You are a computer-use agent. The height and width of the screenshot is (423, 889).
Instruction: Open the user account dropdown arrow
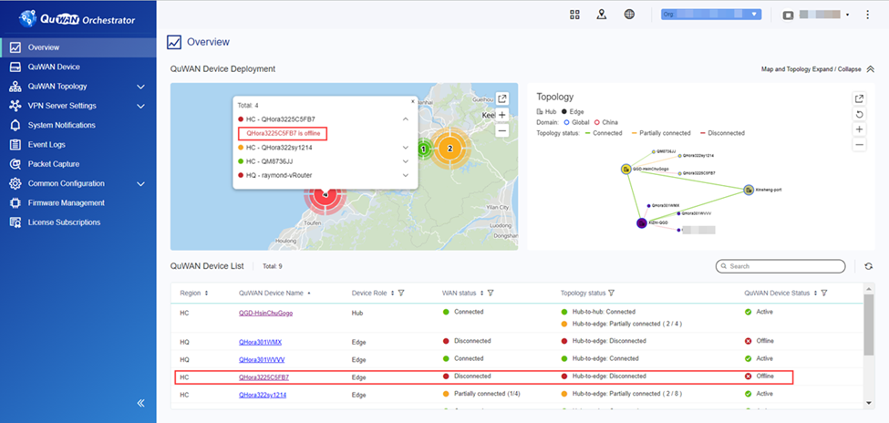[x=847, y=15]
